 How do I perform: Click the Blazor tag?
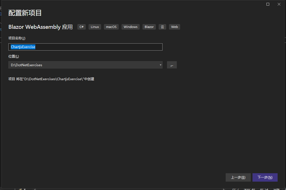click(149, 27)
